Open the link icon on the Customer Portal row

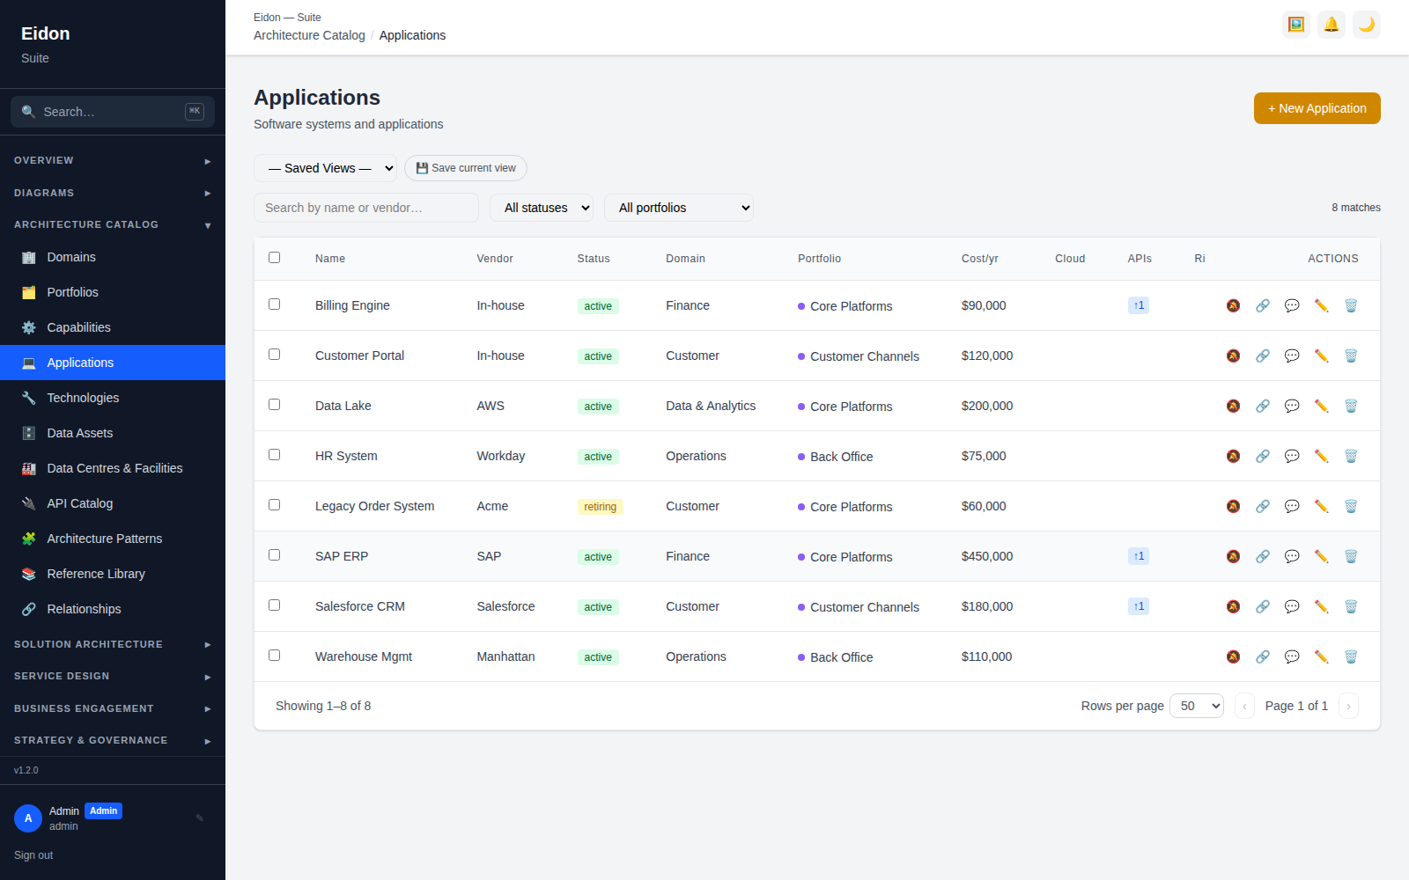point(1263,356)
